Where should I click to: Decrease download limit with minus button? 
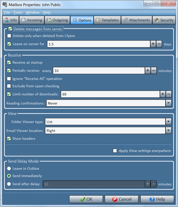pyautogui.click(x=169, y=94)
